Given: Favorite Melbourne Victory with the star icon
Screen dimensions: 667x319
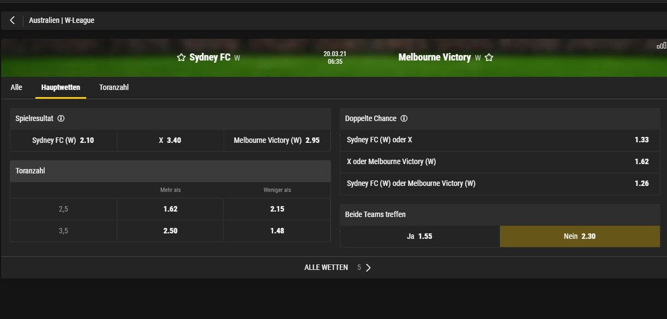Looking at the screenshot, I should pyautogui.click(x=489, y=58).
